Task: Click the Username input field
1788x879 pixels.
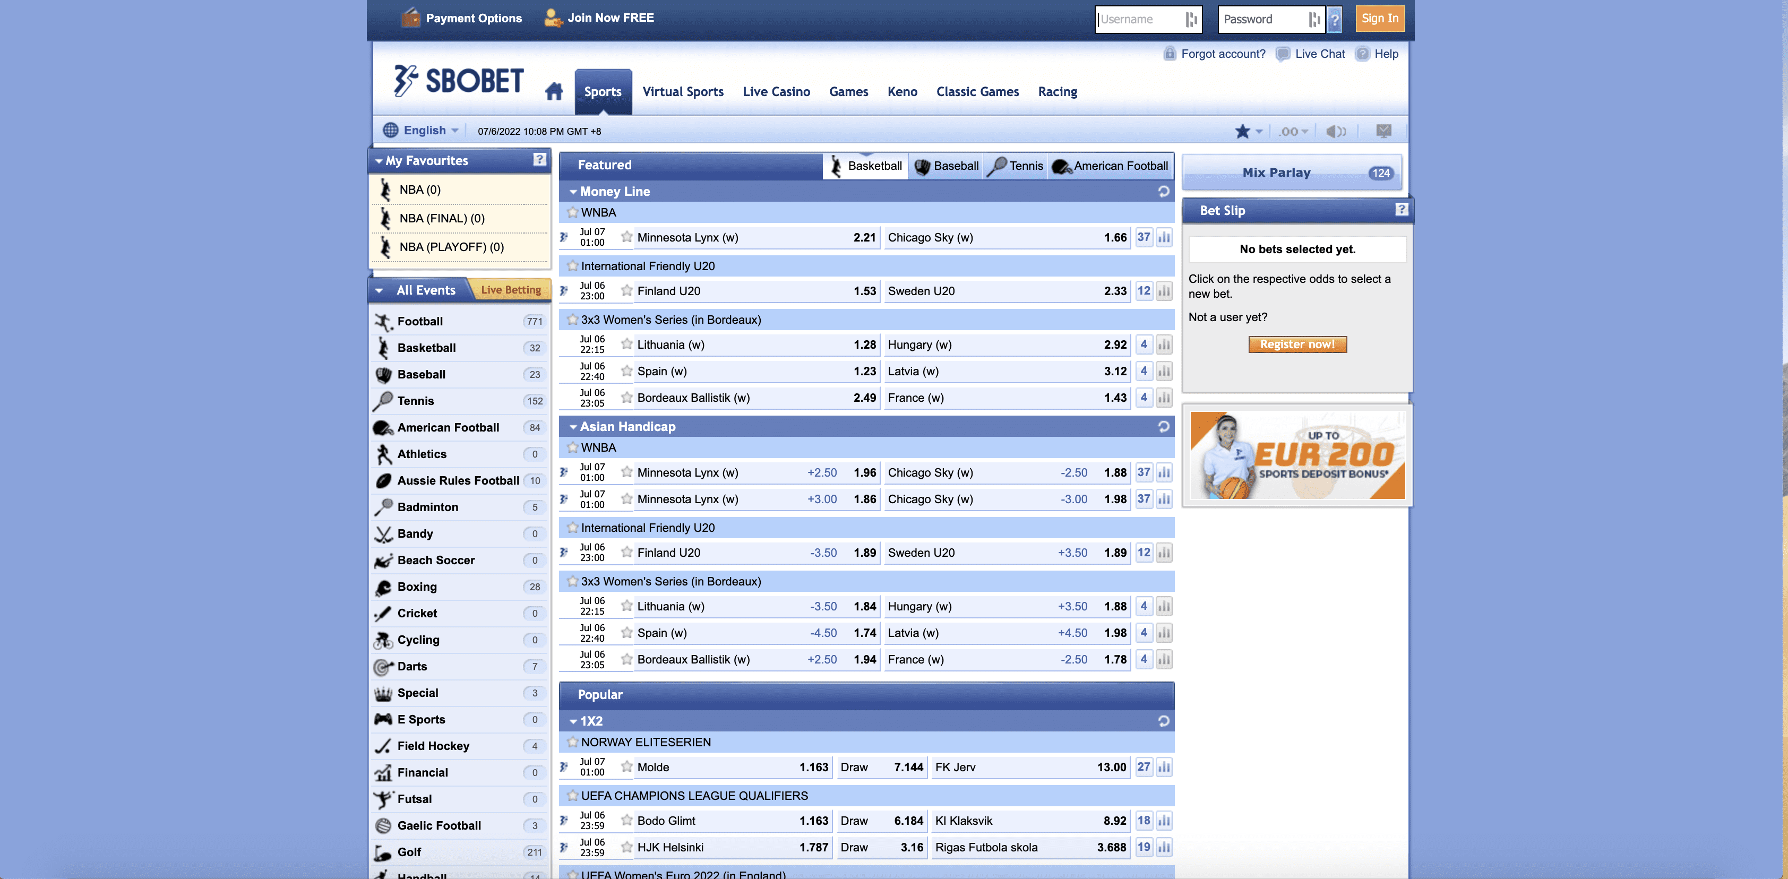Action: click(1148, 20)
